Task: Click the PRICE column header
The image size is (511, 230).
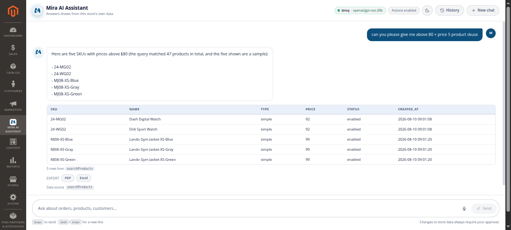Action: pyautogui.click(x=310, y=109)
